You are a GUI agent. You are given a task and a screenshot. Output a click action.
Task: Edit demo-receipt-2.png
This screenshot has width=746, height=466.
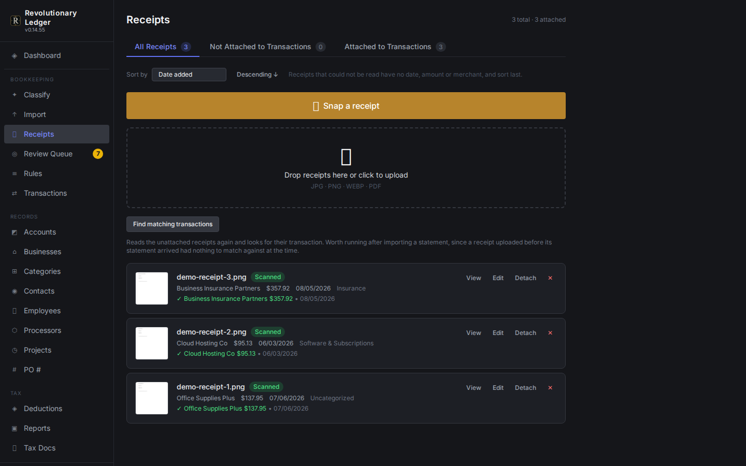(498, 333)
